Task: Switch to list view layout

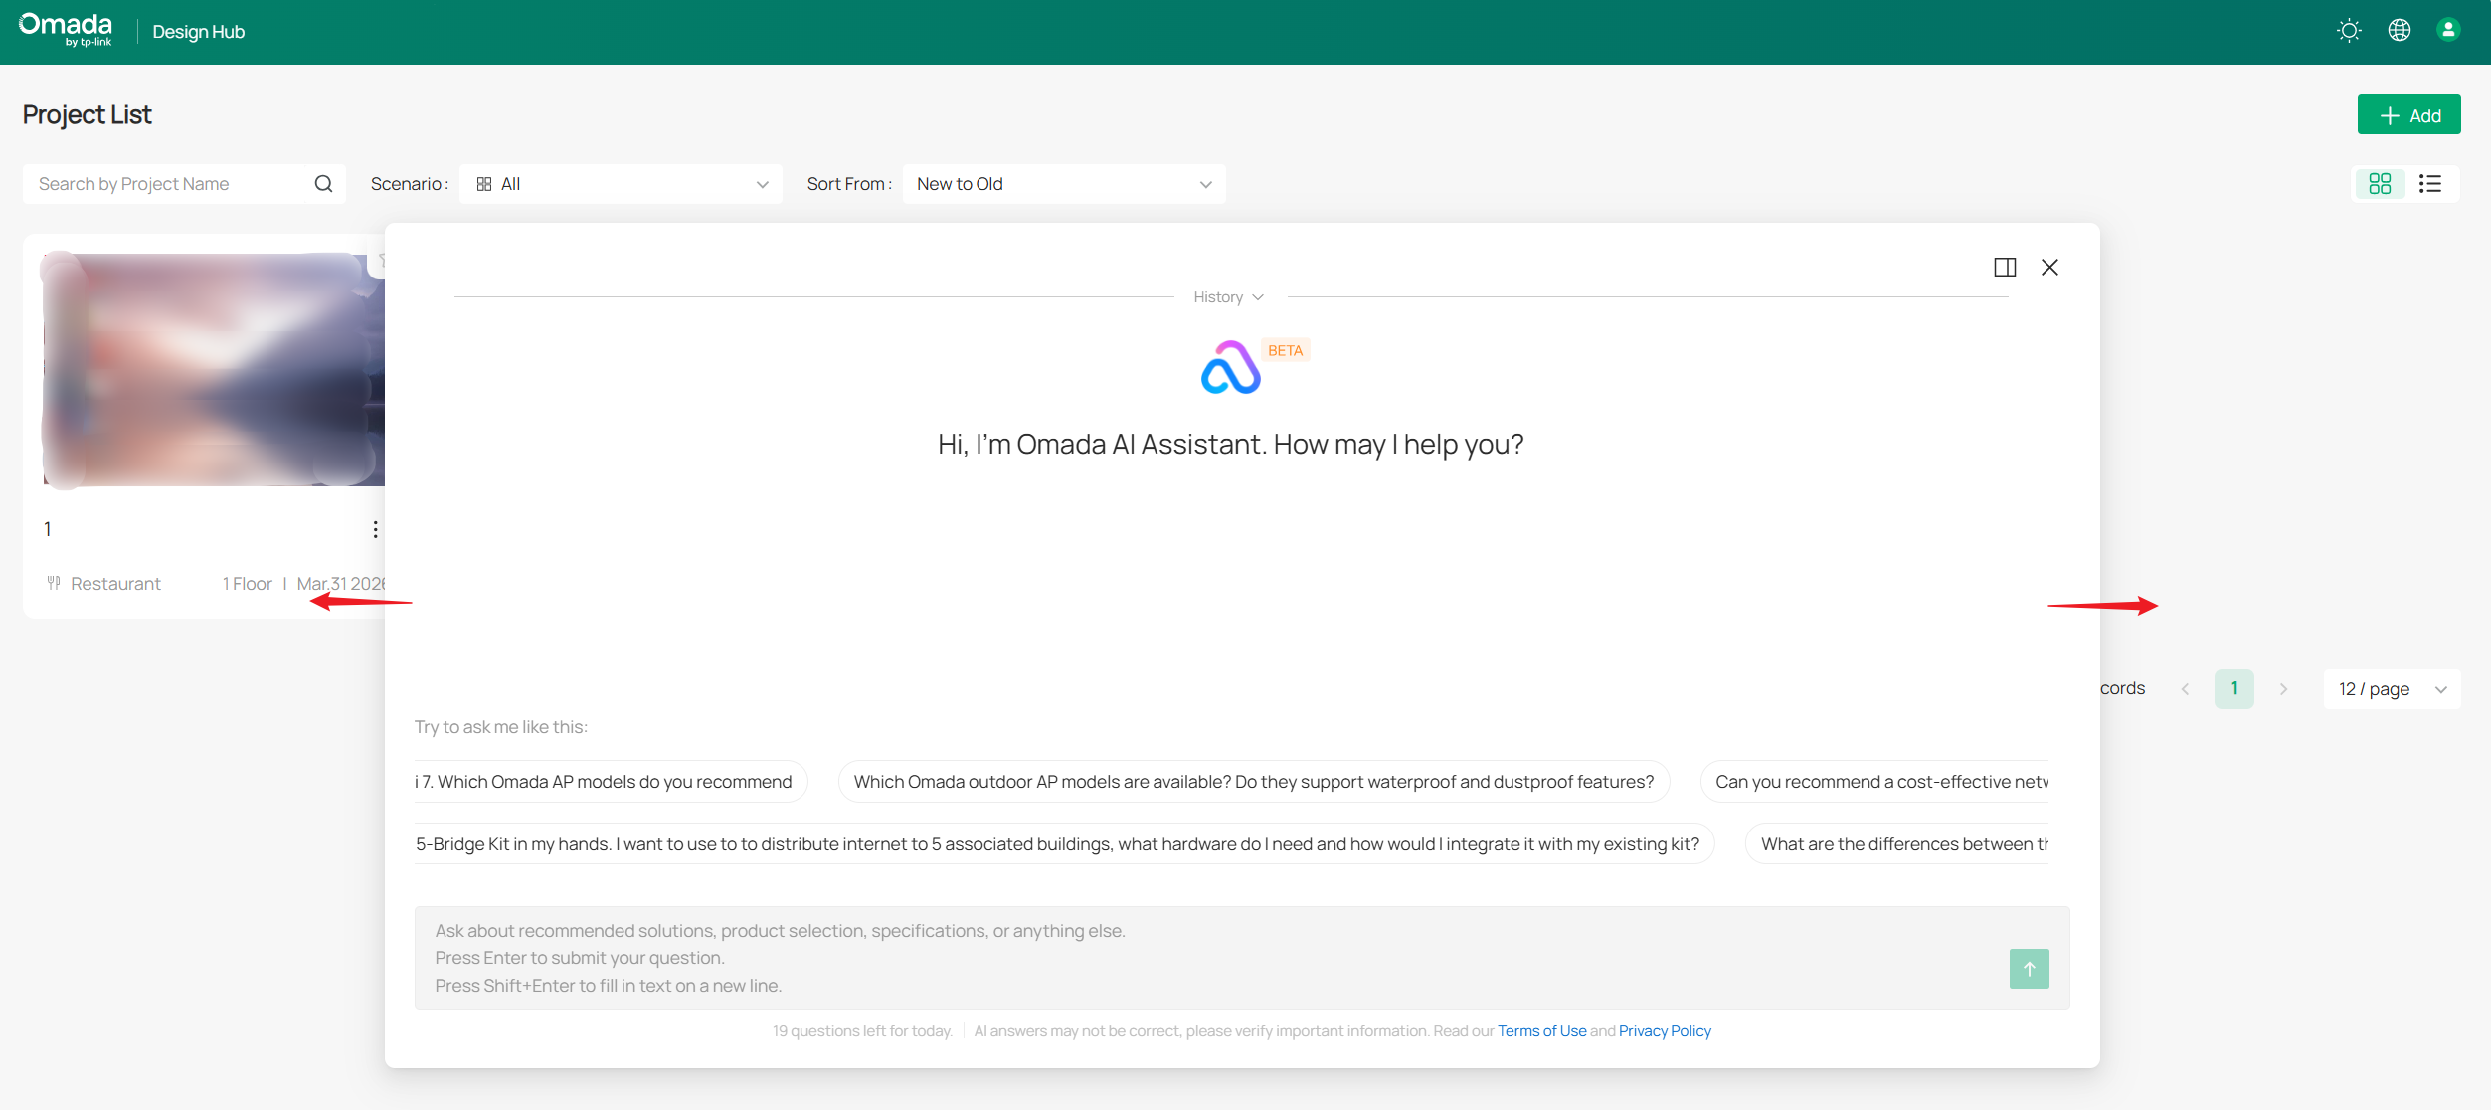Action: pos(2430,184)
